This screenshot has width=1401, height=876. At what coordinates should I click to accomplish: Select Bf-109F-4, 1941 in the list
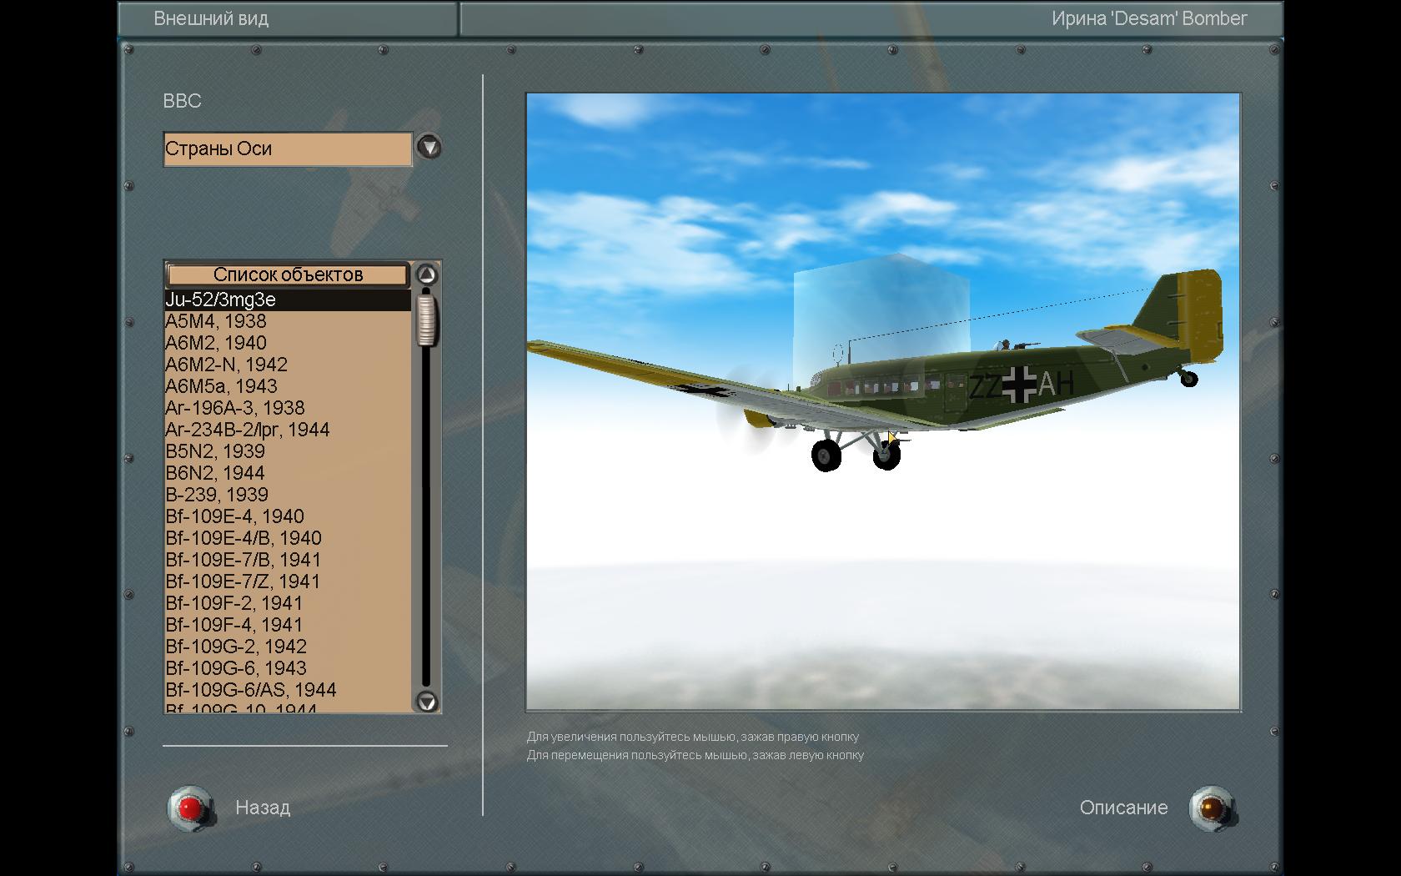pos(288,625)
